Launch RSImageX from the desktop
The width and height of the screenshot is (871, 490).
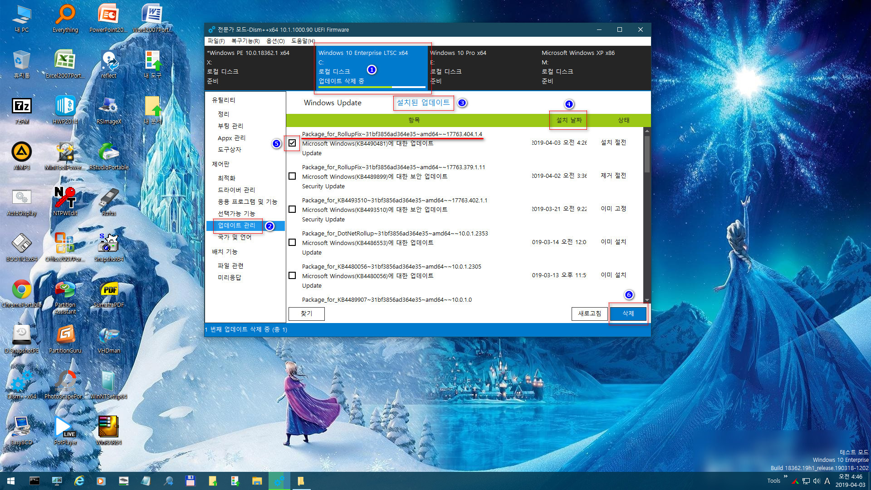[109, 110]
